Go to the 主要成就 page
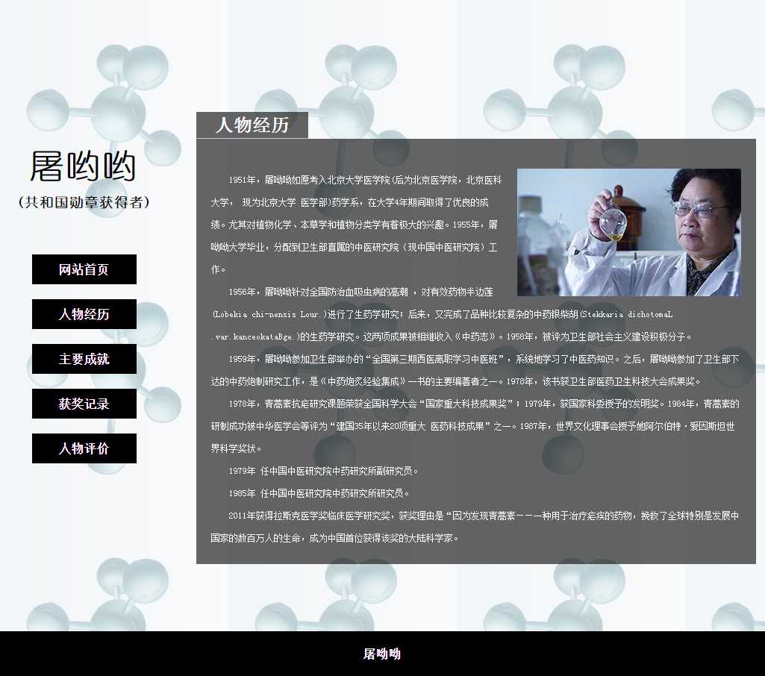Viewport: 765px width, 676px height. pos(84,359)
